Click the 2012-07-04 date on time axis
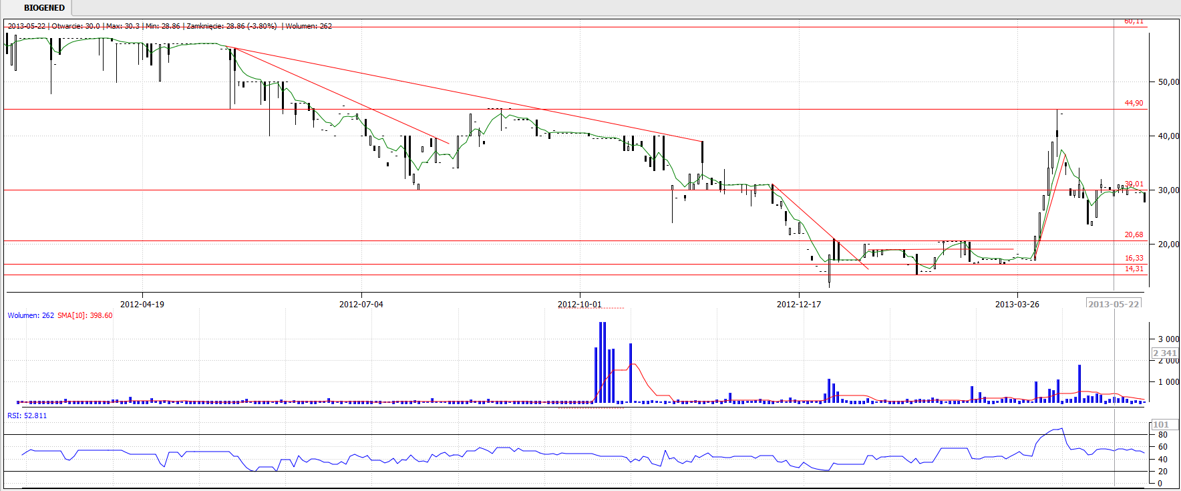Screen dimensions: 1181x491 [361, 304]
